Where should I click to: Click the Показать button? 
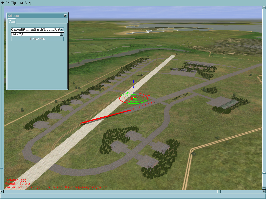[x=37, y=39]
